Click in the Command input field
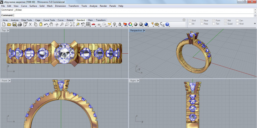The width and height of the screenshot is (257, 128). click(x=128, y=15)
